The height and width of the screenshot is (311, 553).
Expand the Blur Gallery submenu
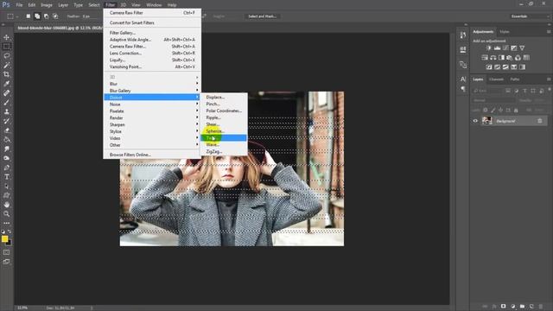click(152, 91)
